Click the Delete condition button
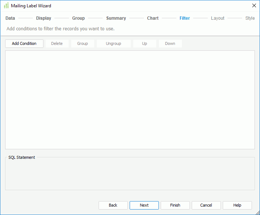The height and width of the screenshot is (215, 260). [57, 43]
